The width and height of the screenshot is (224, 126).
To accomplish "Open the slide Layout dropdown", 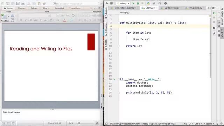I will point(13,15).
